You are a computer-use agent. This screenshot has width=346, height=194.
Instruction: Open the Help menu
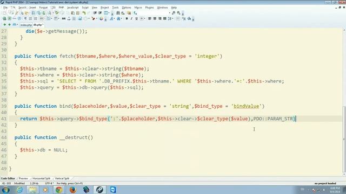[174, 8]
